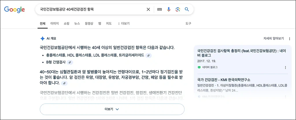Open the 도구 search tools
Viewport: 296px width, 120px height.
click(x=188, y=24)
